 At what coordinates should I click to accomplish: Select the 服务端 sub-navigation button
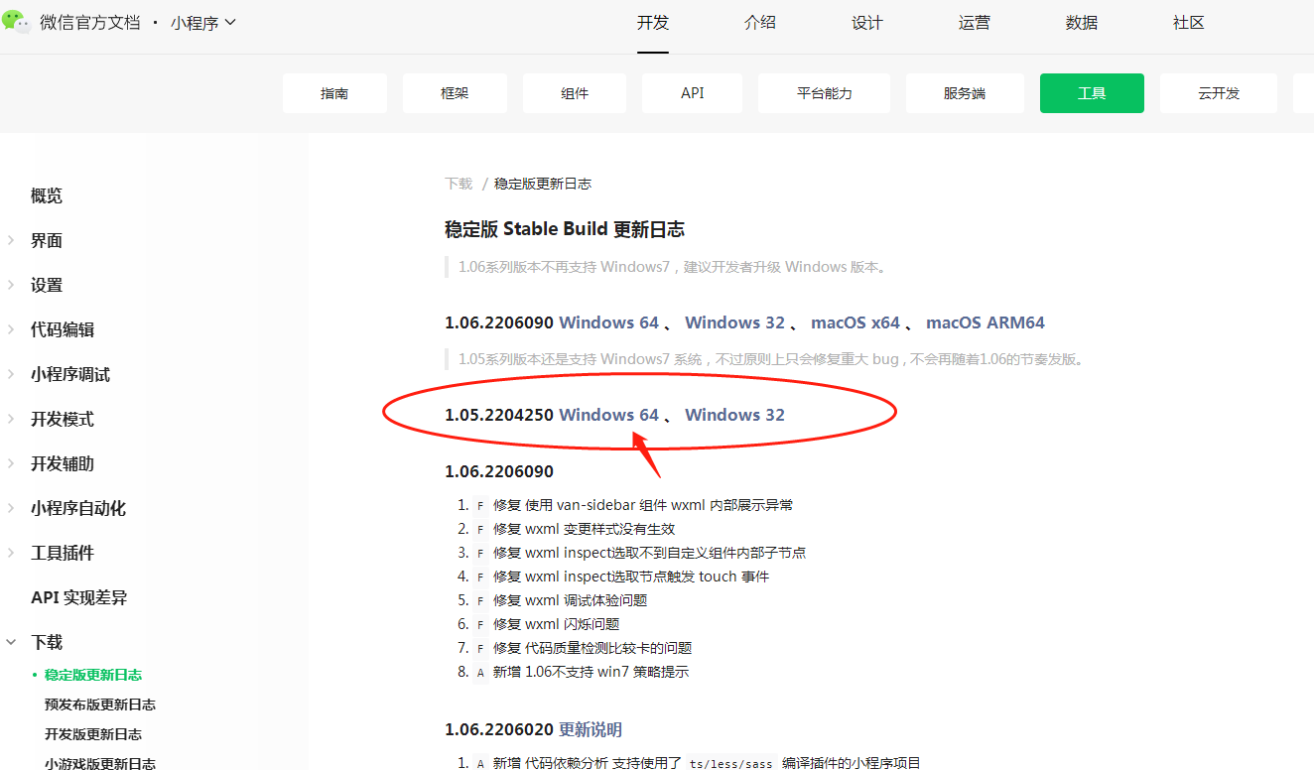(x=965, y=93)
